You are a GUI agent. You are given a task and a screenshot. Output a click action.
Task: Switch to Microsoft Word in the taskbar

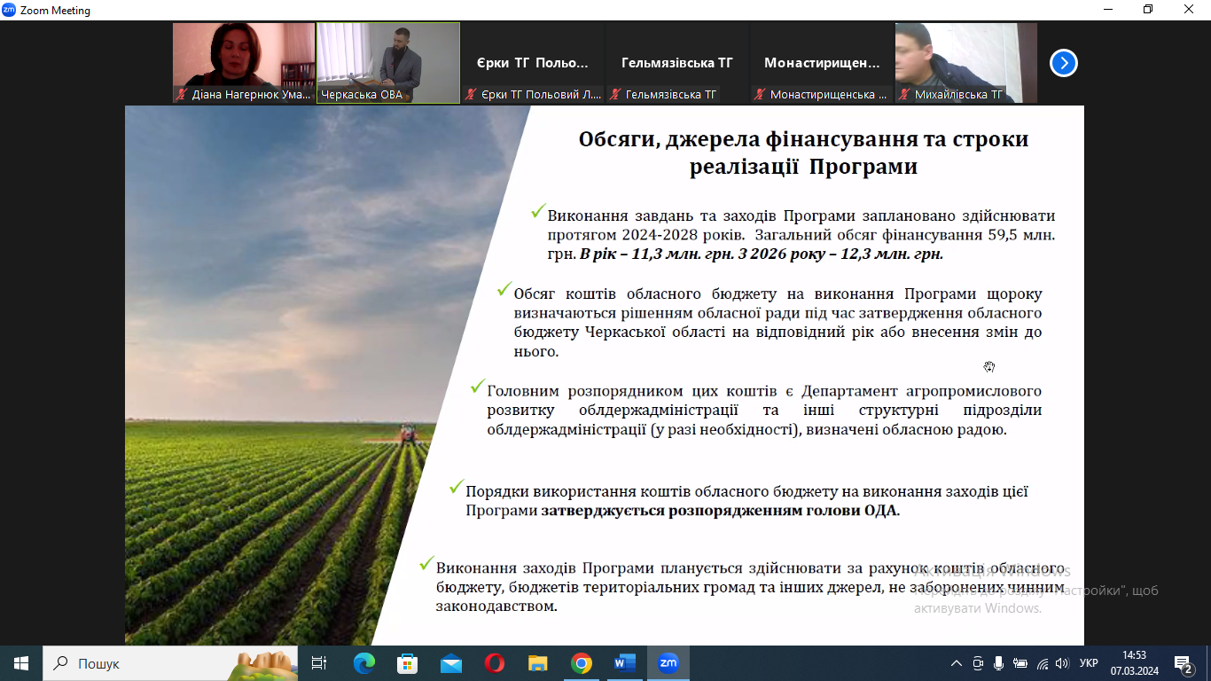coord(625,663)
